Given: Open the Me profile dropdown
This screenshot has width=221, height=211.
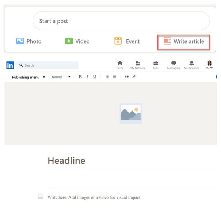Looking at the screenshot, I should coord(209,65).
